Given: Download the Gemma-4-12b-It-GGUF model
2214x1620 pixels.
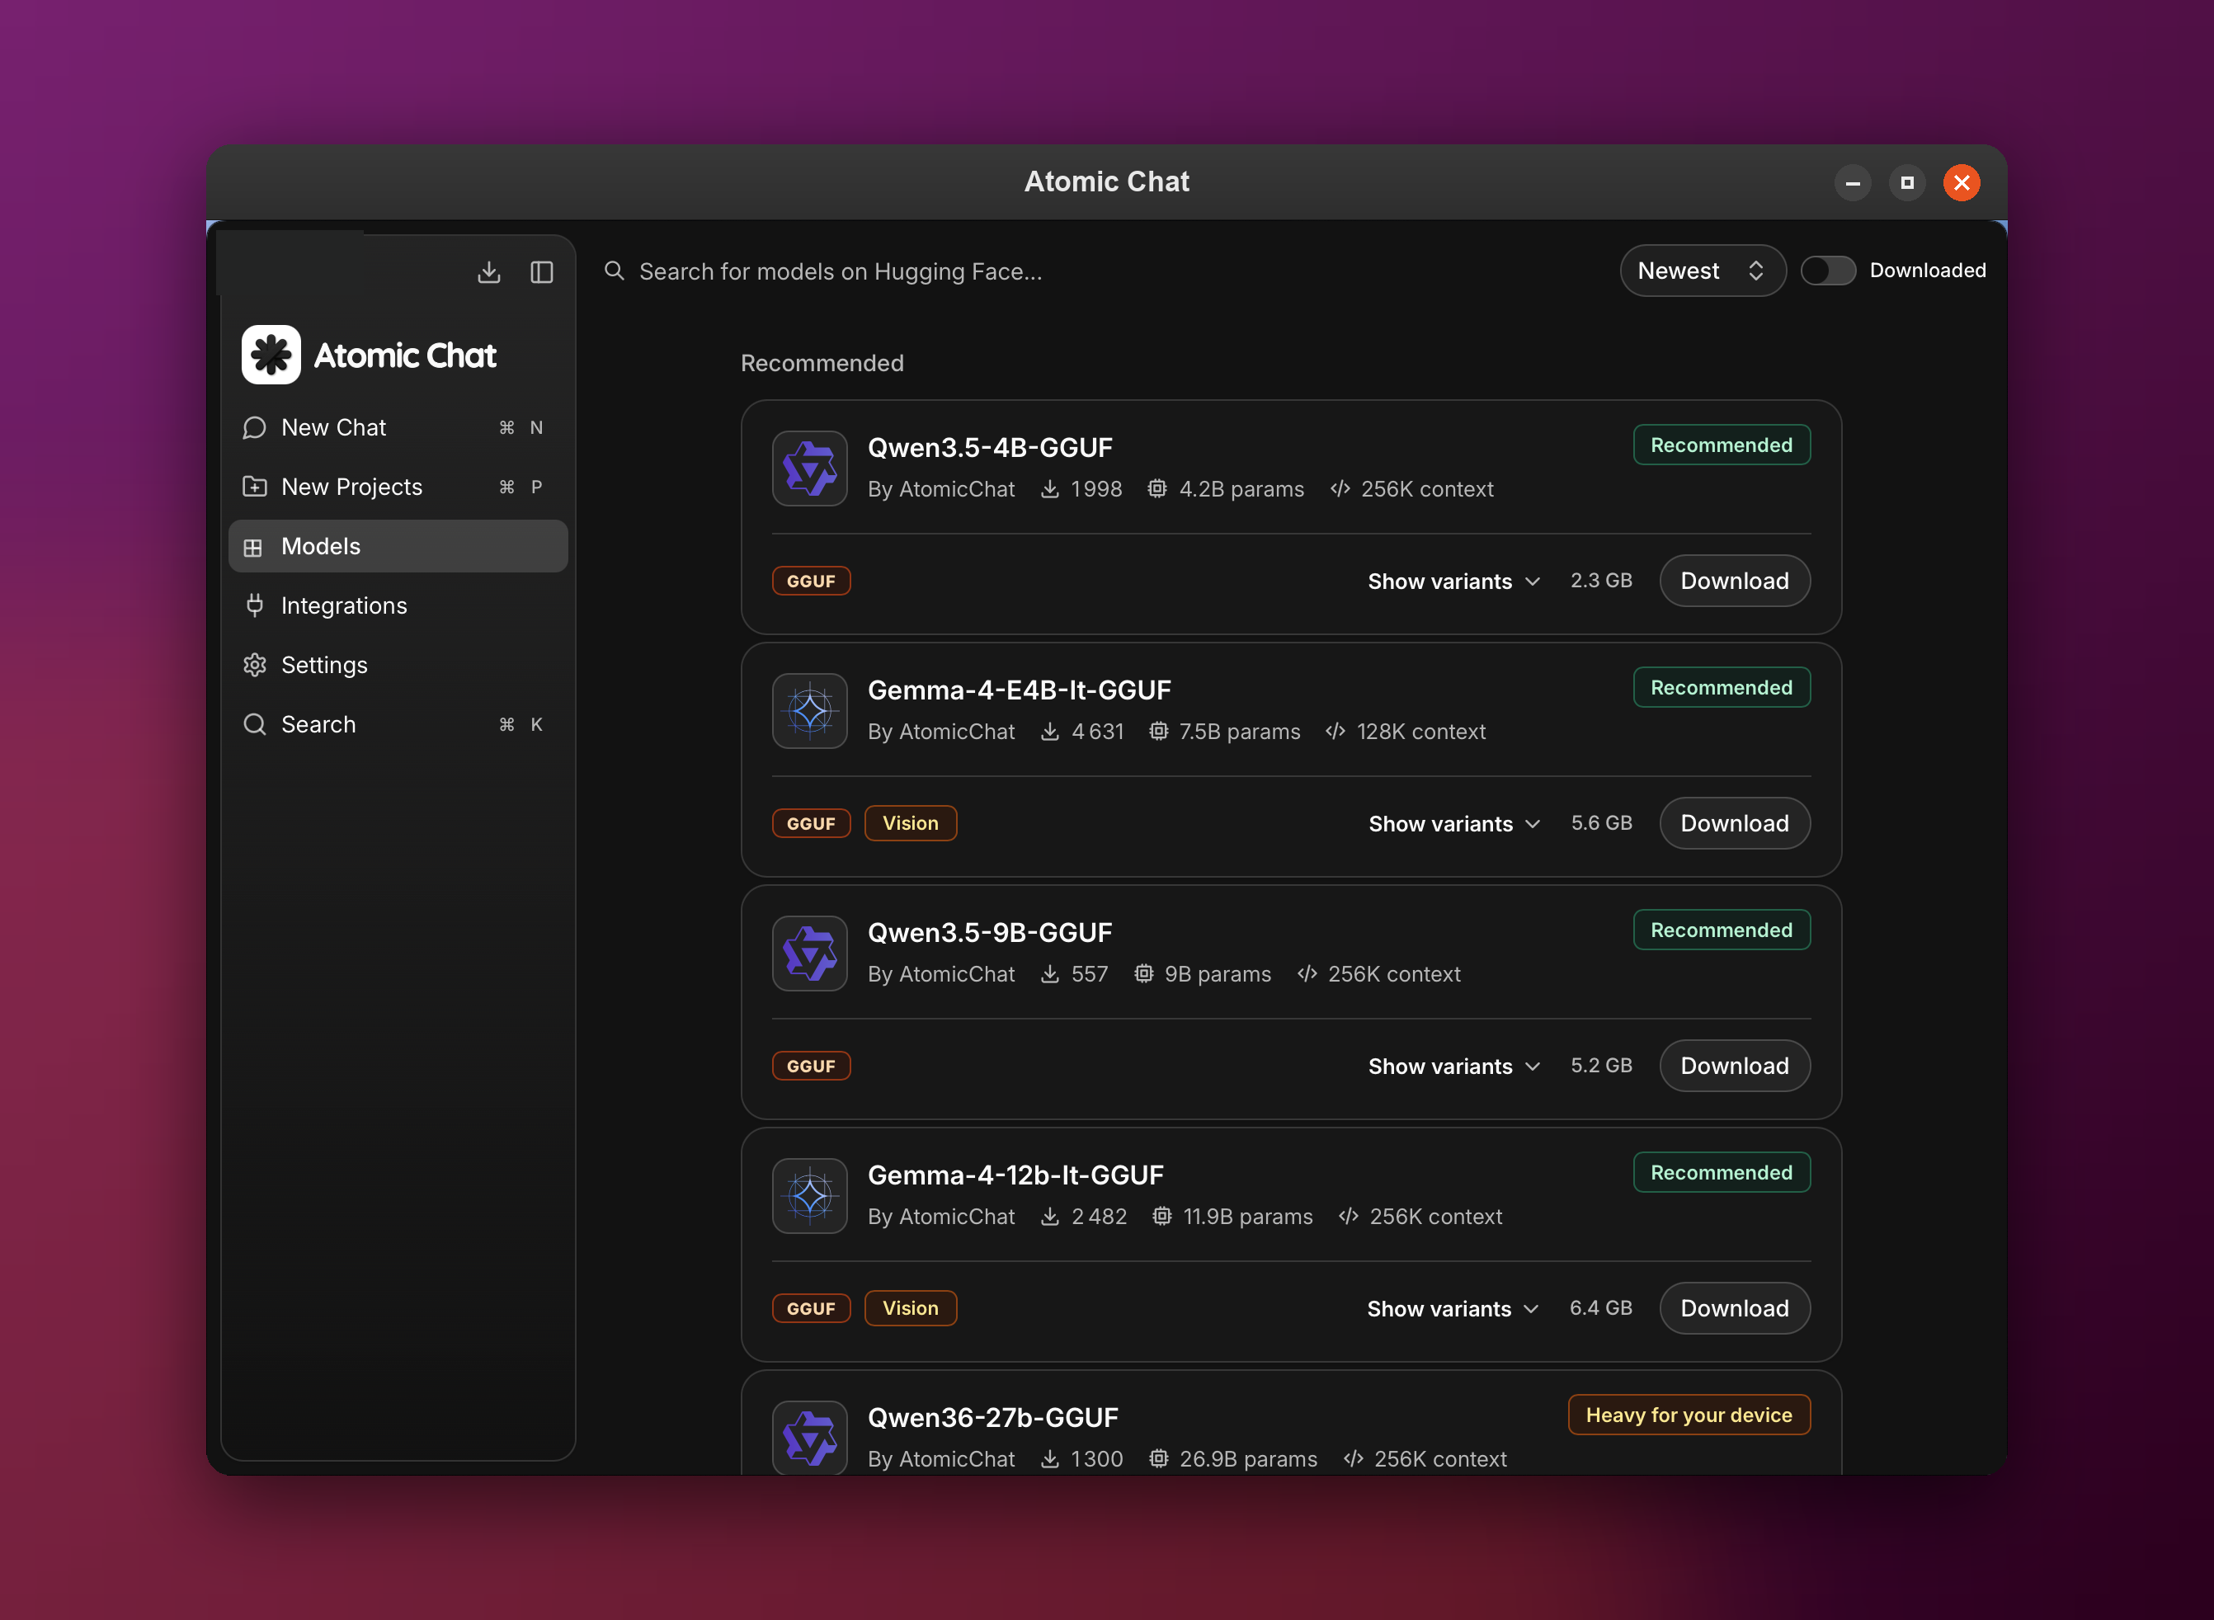Looking at the screenshot, I should tap(1734, 1308).
